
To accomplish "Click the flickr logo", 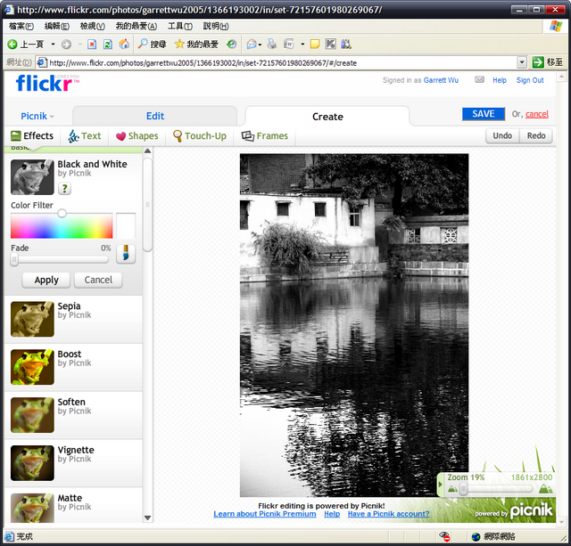I will (x=47, y=83).
